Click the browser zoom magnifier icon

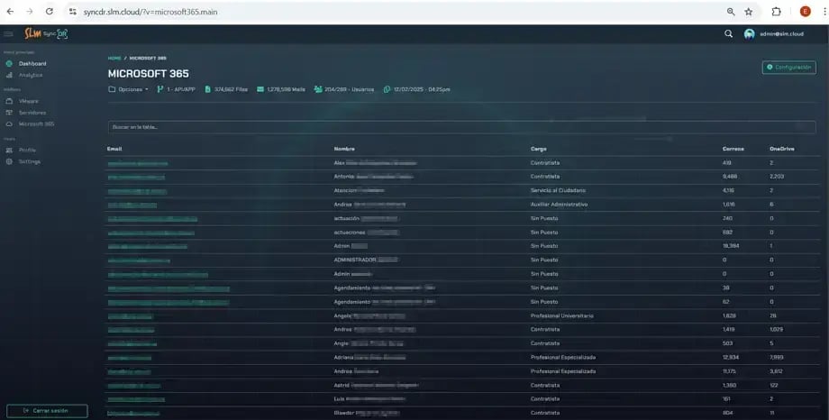pyautogui.click(x=731, y=12)
